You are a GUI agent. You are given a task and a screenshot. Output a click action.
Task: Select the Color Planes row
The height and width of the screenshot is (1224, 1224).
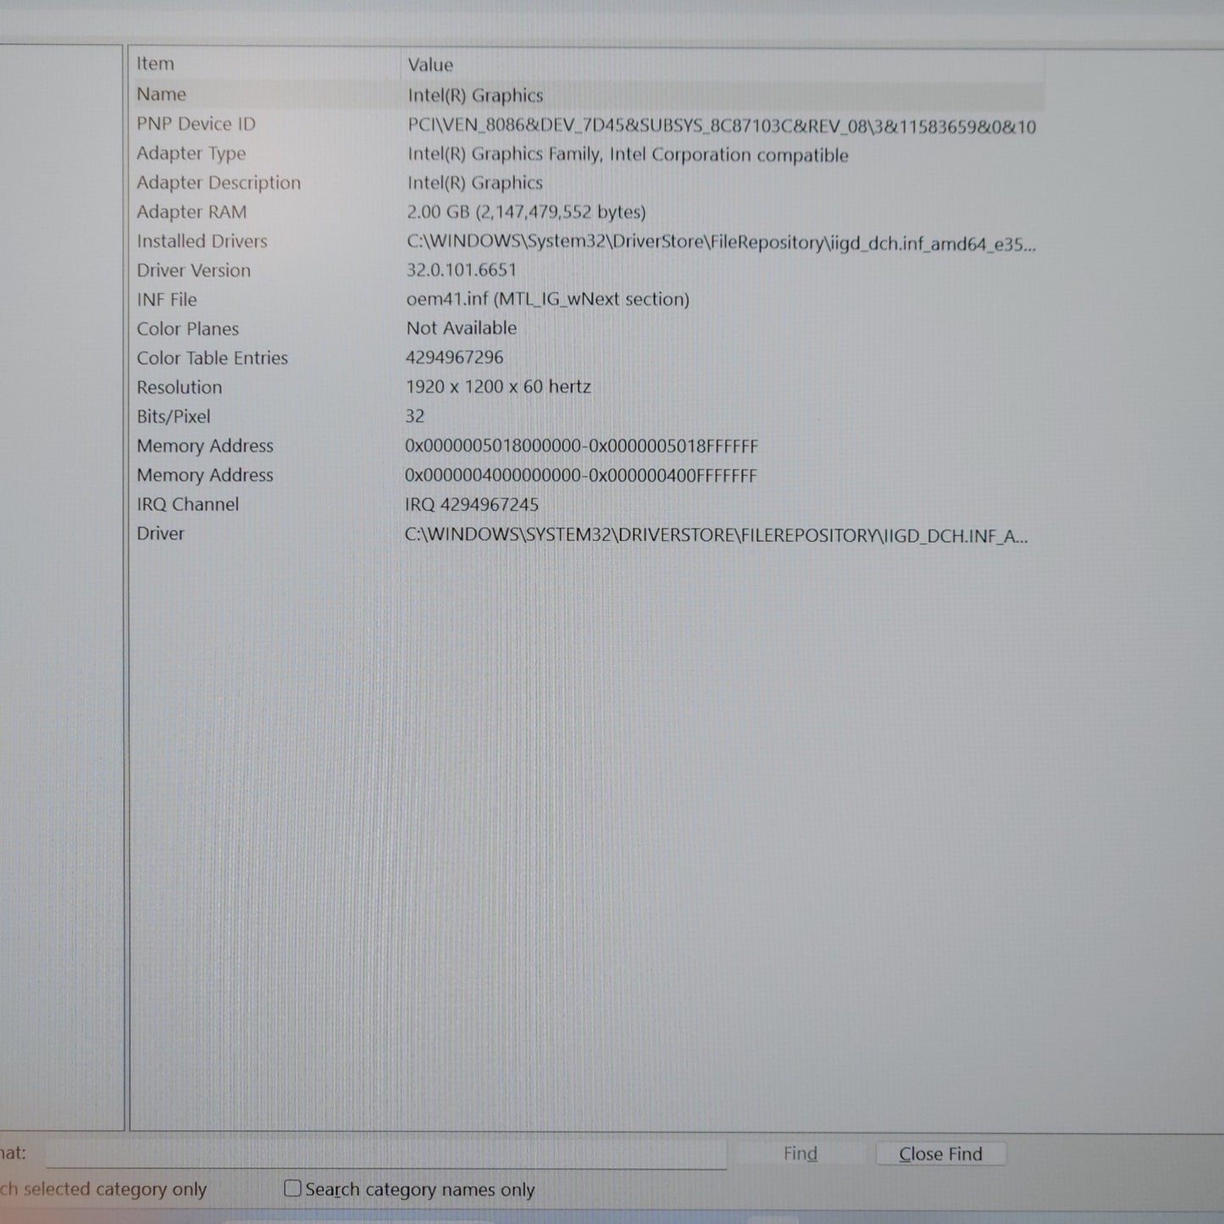[188, 329]
